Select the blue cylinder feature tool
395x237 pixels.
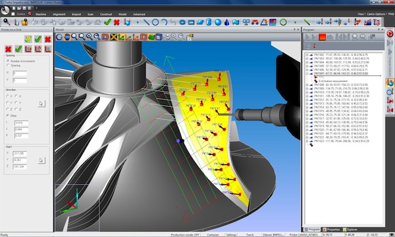click(x=209, y=22)
